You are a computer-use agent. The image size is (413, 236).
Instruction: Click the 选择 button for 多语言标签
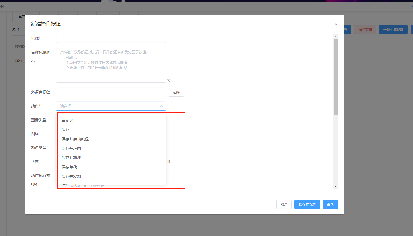[x=176, y=92]
